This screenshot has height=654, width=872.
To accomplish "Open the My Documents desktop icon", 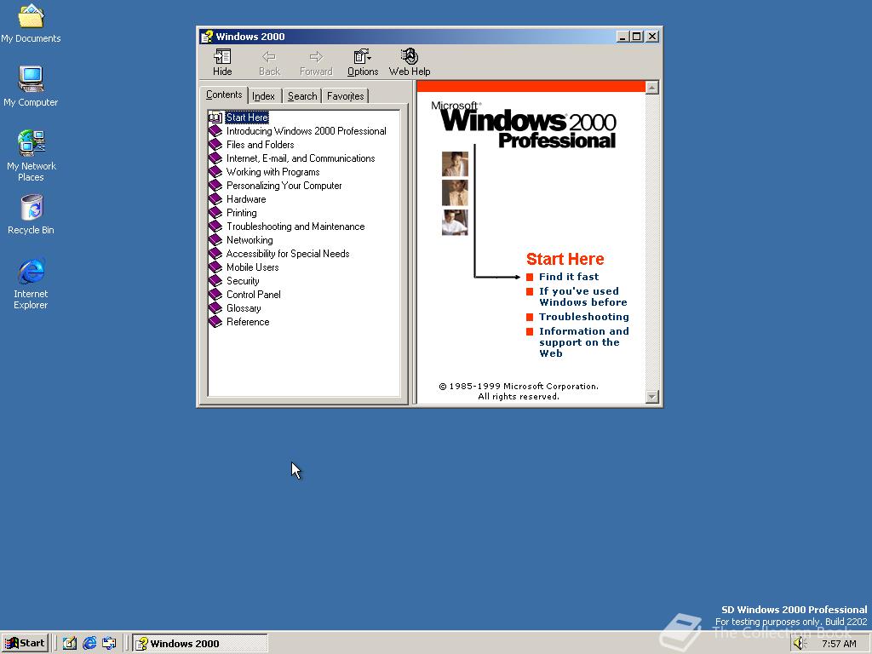I will [x=31, y=24].
